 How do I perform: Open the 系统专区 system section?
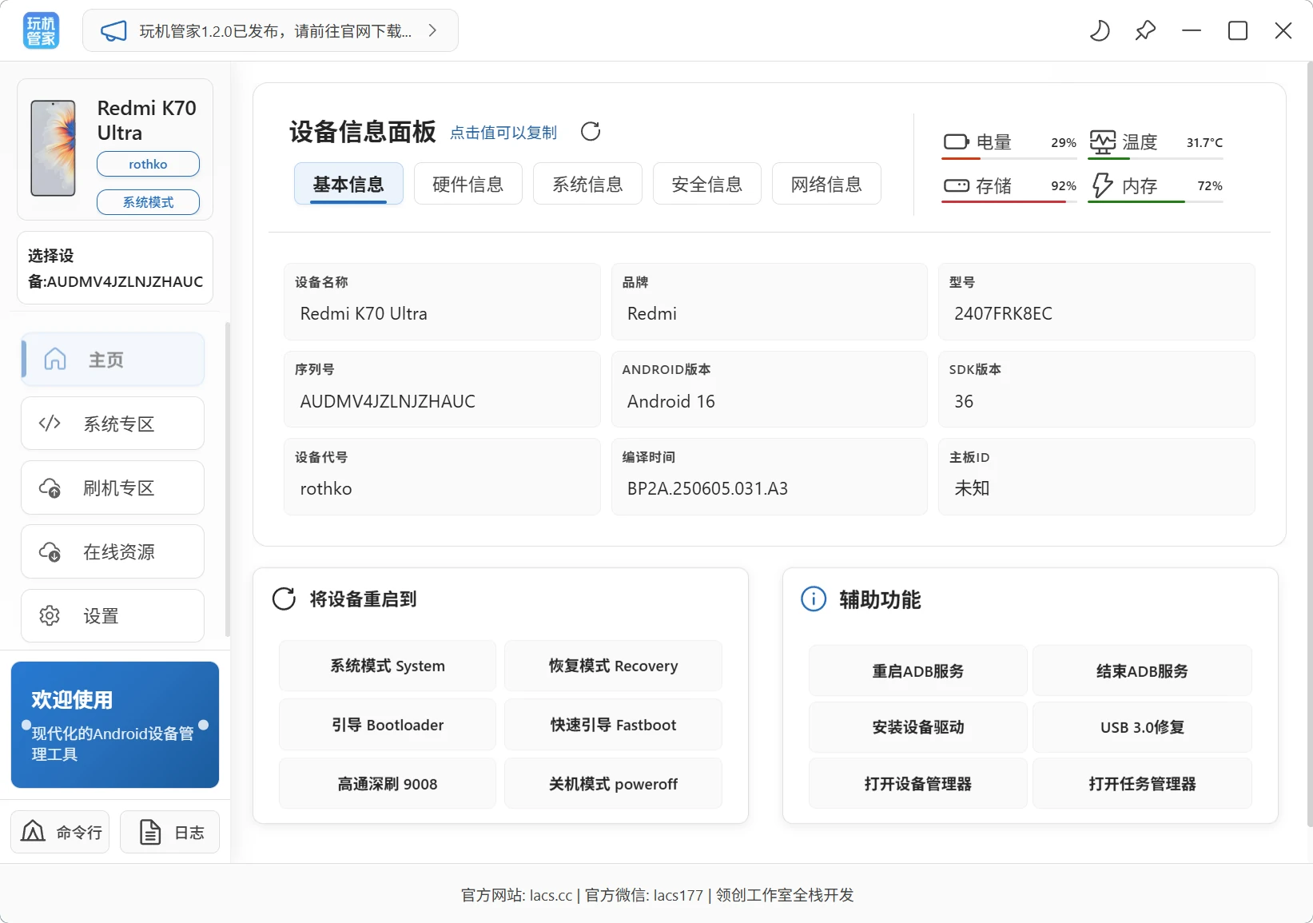pyautogui.click(x=112, y=424)
